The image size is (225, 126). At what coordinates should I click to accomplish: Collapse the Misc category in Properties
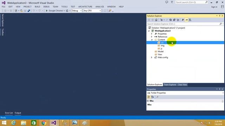tap(148, 101)
